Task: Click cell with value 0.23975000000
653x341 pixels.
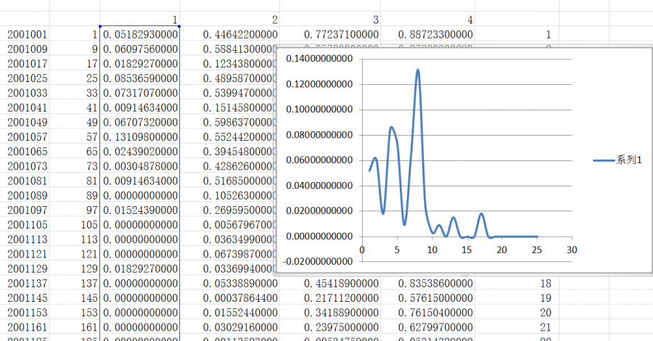Action: [x=330, y=326]
